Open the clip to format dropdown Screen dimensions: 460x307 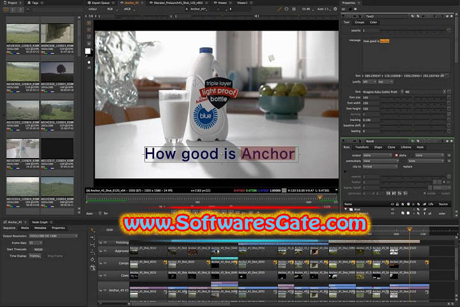click(x=380, y=166)
